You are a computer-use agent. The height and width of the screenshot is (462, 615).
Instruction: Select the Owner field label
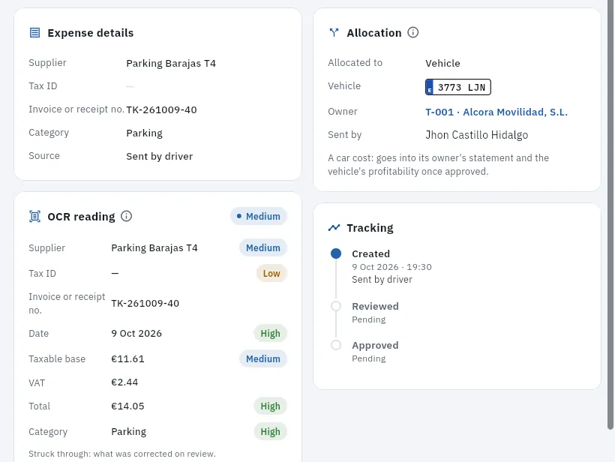(x=343, y=112)
